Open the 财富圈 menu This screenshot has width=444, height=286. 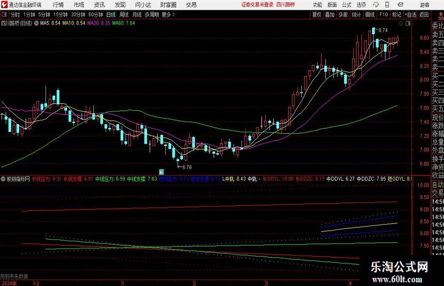168,5
